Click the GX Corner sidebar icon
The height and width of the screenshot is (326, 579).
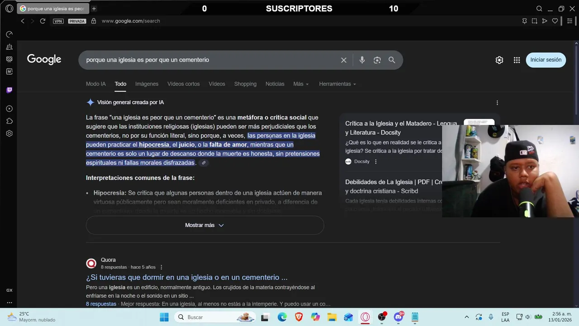point(9,290)
